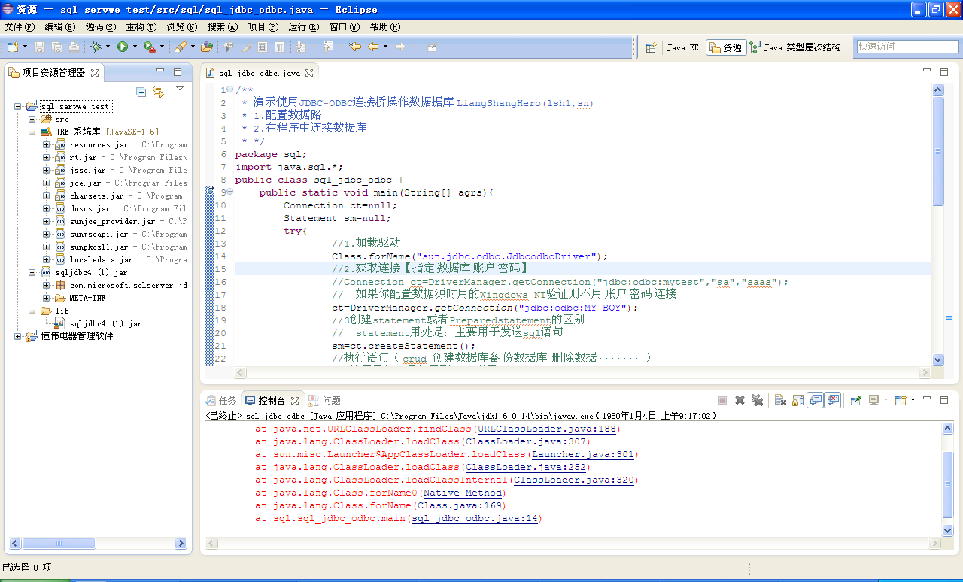Open URLClassLoader.java:188 link

tap(547, 429)
